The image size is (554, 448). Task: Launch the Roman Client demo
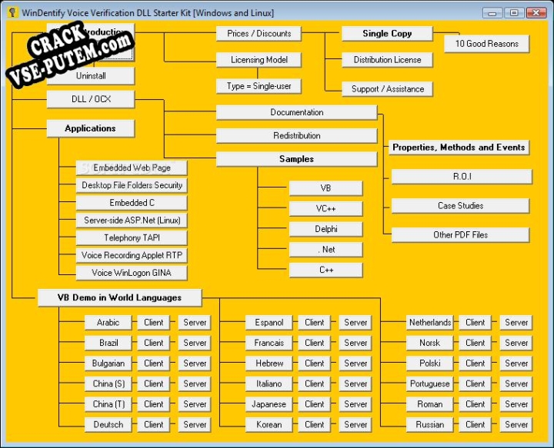[x=476, y=405]
